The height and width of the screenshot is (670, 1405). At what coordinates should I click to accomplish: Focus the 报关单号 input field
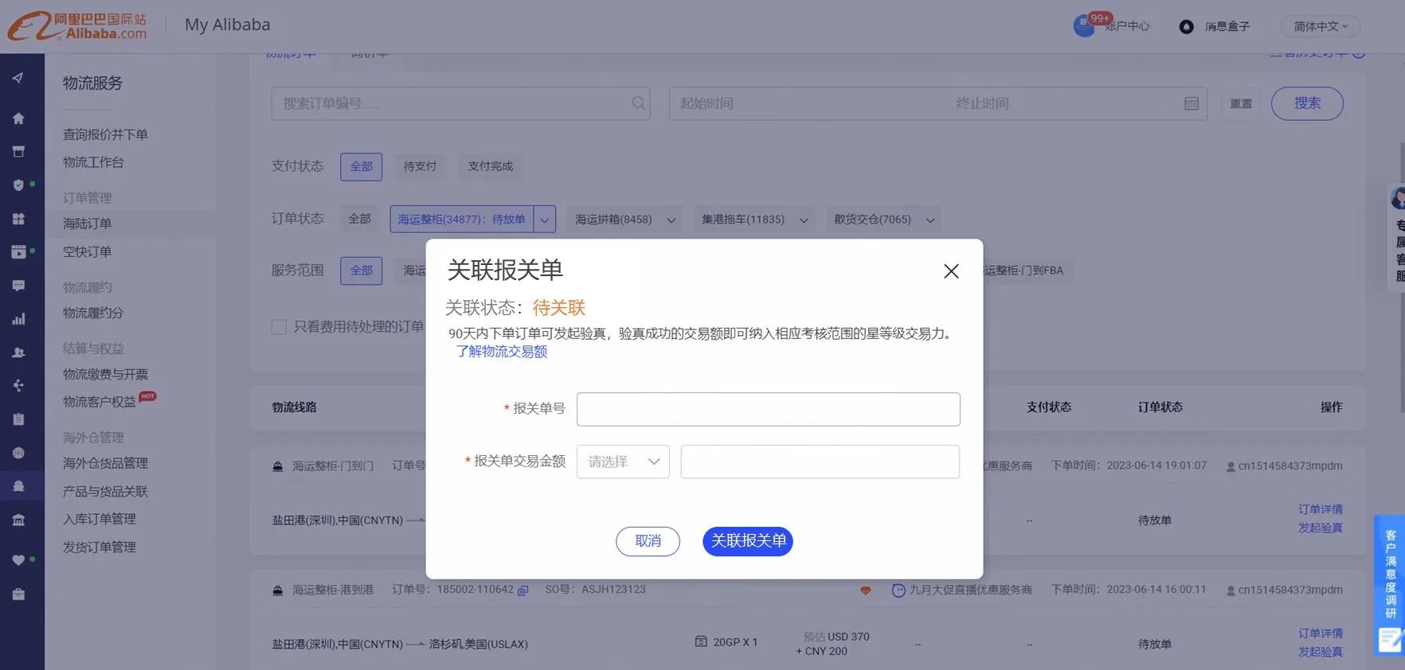click(x=768, y=409)
